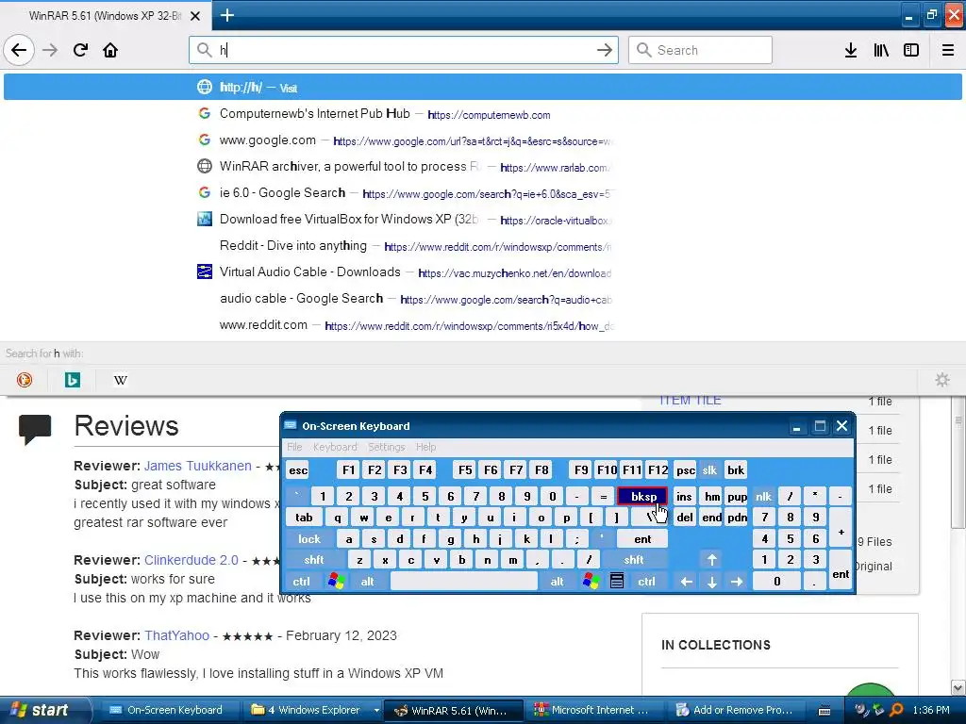Click the Forward arrow in browser toolbar
Screen dimensions: 966x724
coord(50,50)
